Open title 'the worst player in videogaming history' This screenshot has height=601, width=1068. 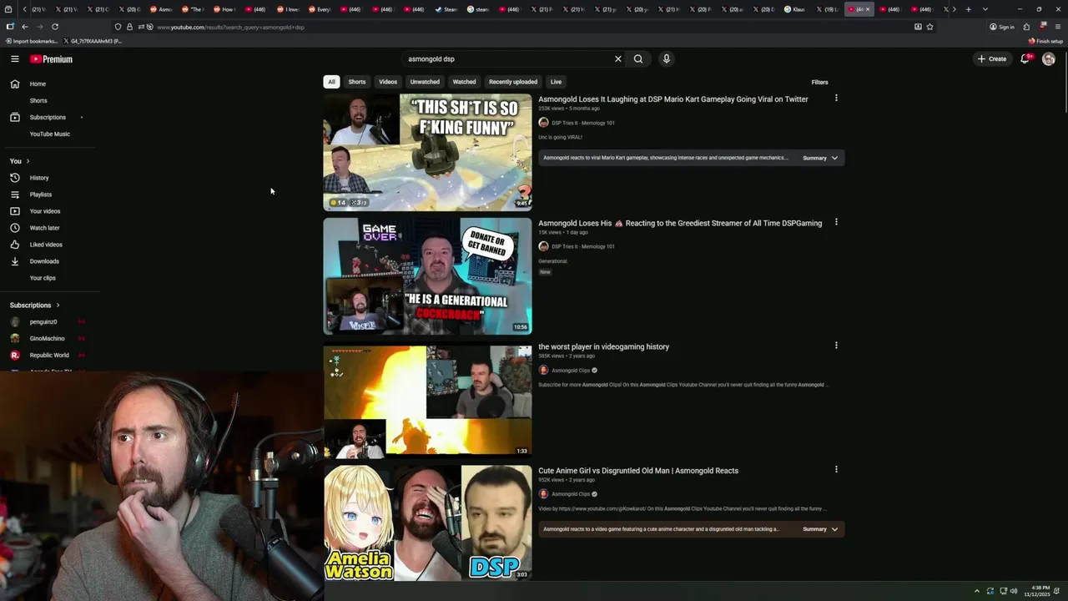click(x=604, y=347)
